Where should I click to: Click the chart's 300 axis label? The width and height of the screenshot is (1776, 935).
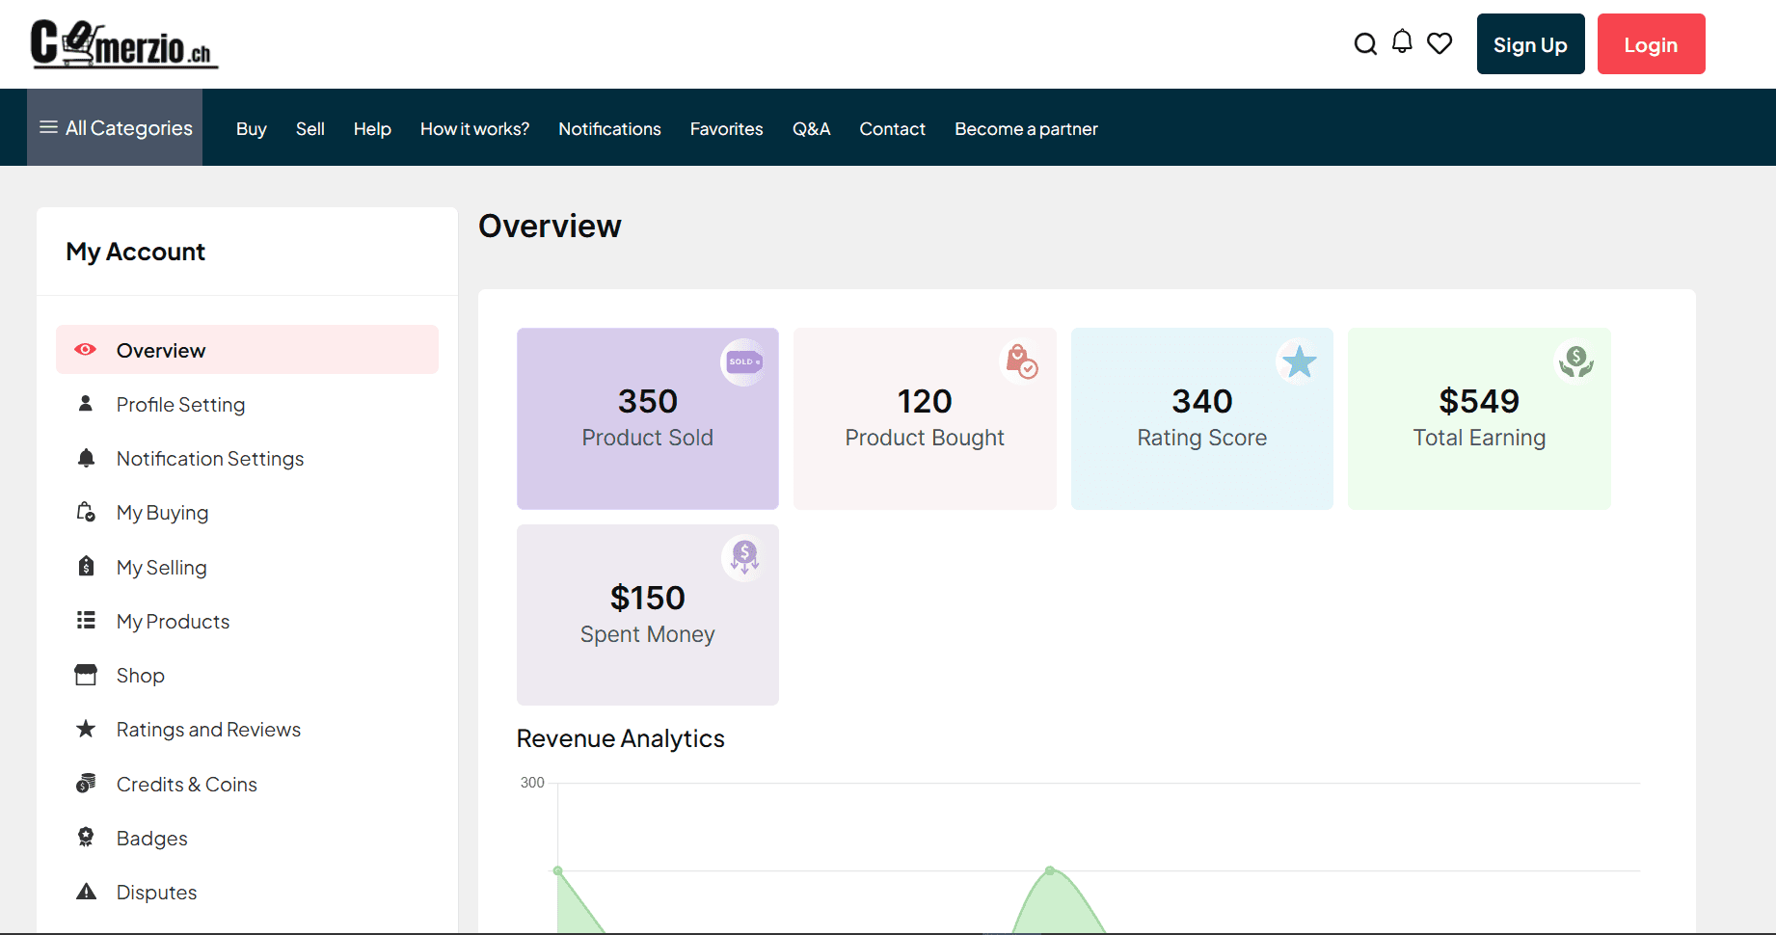click(532, 783)
